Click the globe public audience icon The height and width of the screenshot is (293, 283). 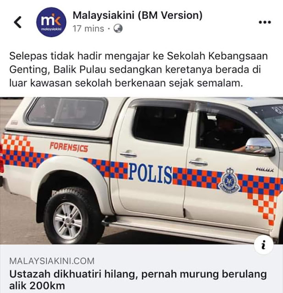click(118, 28)
